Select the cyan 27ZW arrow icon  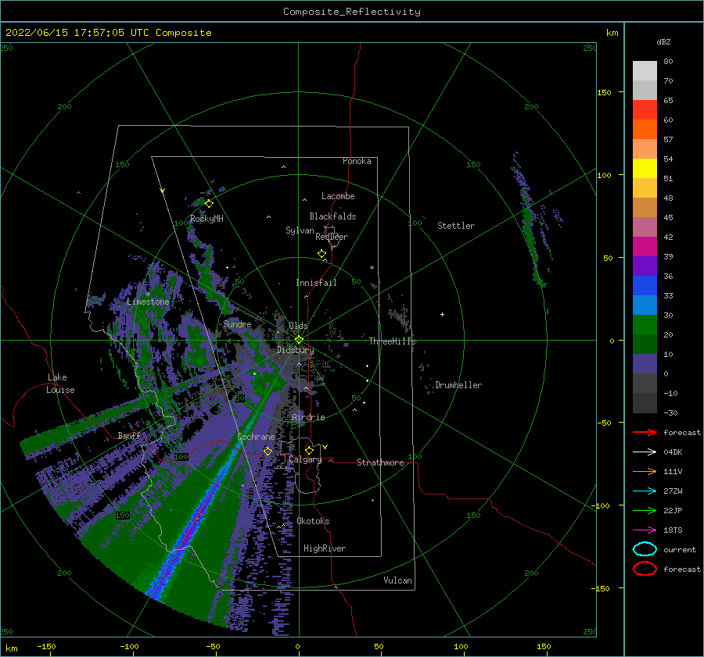tap(645, 491)
